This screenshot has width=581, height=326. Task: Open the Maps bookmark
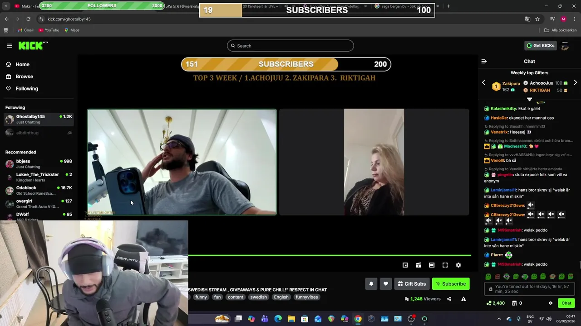click(72, 30)
